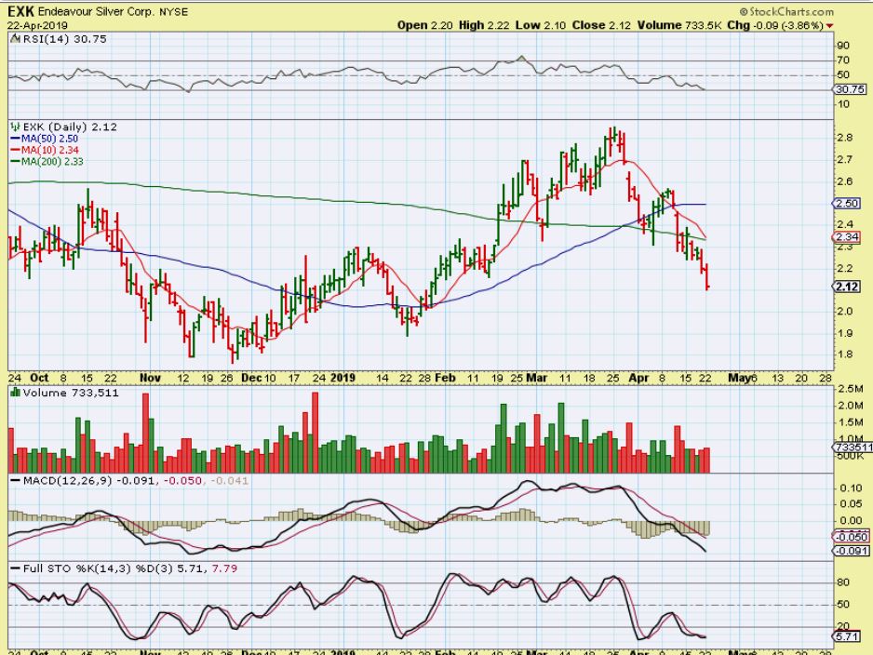Click the 5.71 stochastic axis tag

click(848, 636)
